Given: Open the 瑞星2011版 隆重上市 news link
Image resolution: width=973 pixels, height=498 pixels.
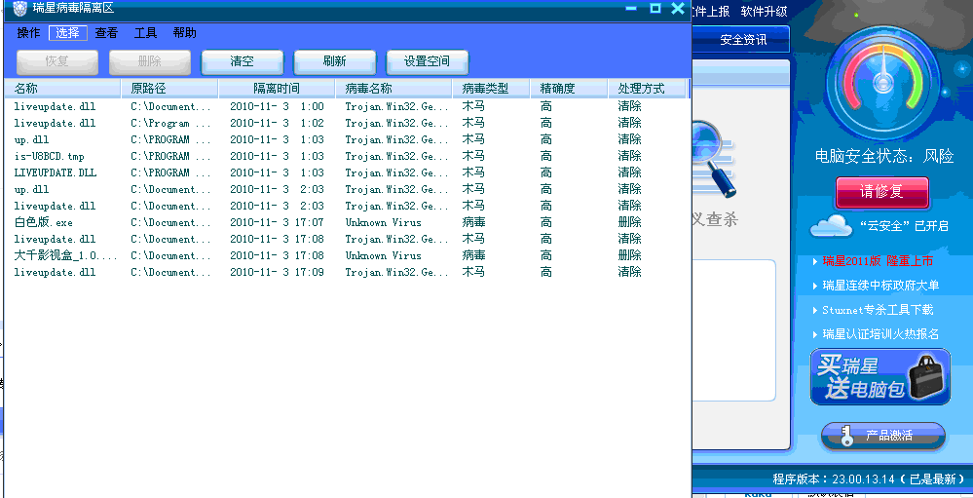Looking at the screenshot, I should [x=878, y=261].
